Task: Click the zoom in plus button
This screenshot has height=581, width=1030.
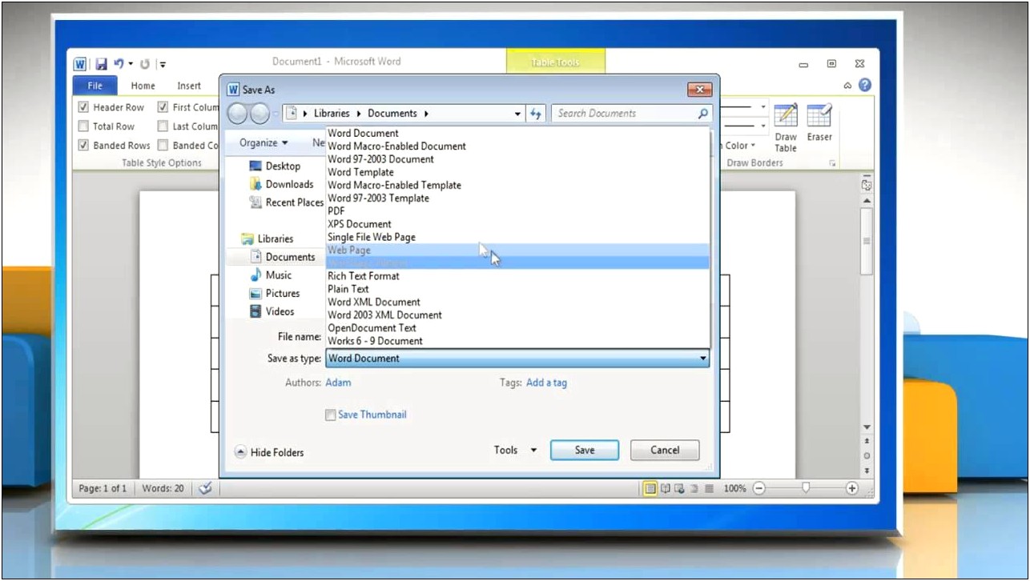Action: [x=852, y=488]
